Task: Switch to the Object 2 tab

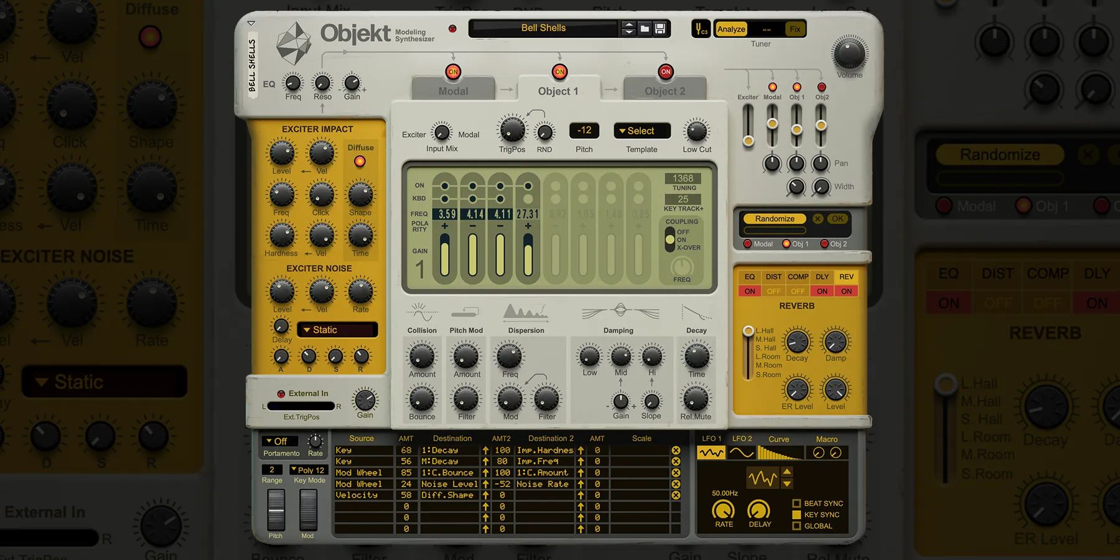Action: [x=665, y=91]
